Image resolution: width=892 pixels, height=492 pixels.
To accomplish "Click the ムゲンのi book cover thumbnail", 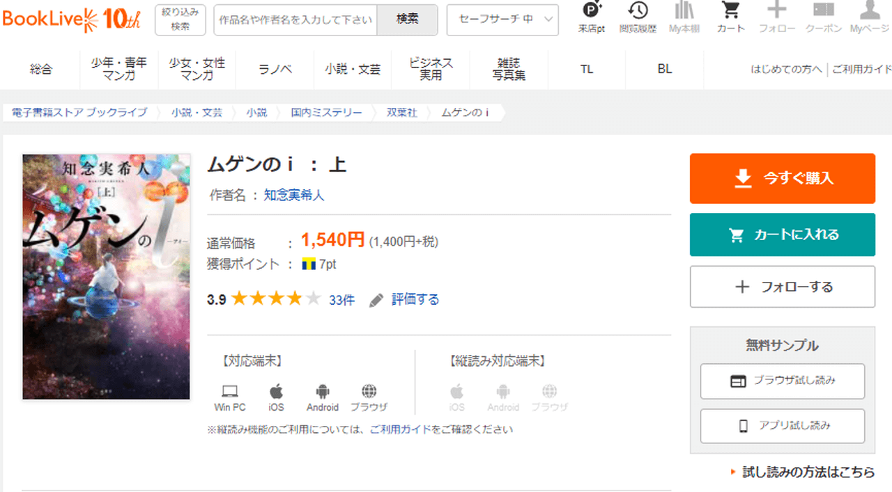I will click(x=106, y=276).
